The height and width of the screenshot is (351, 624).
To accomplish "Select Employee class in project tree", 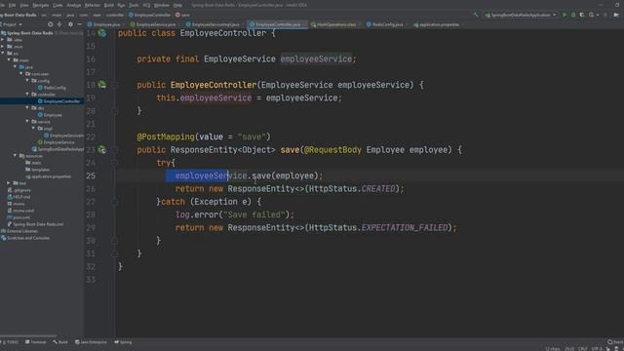I will click(53, 115).
